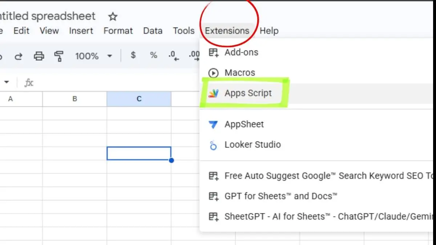
Task: Open Looker Studio entry
Action: tap(252, 145)
